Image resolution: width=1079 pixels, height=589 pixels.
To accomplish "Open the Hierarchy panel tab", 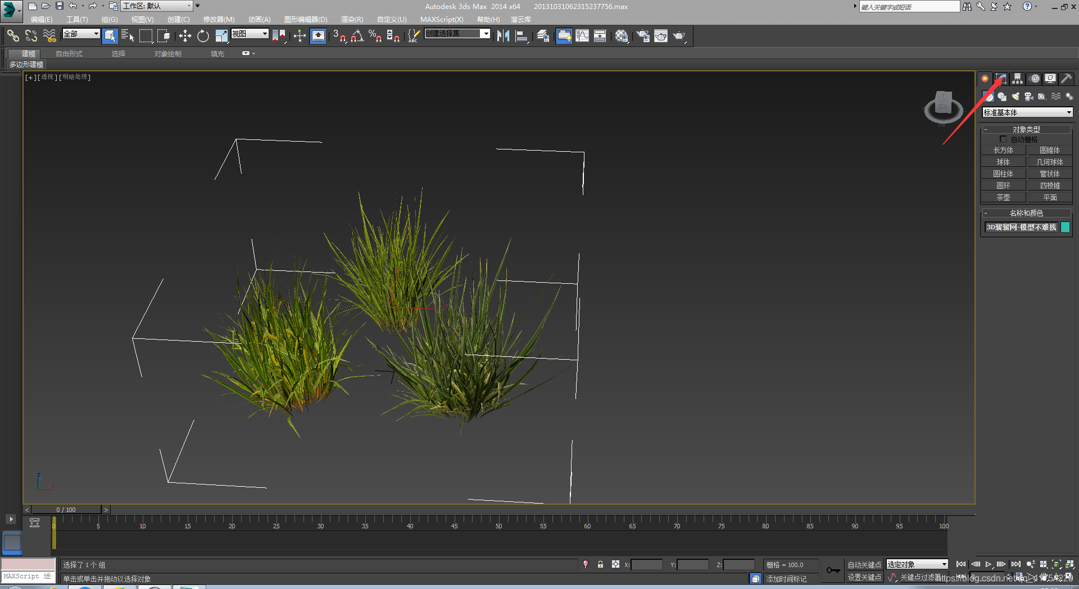I will coord(1017,79).
